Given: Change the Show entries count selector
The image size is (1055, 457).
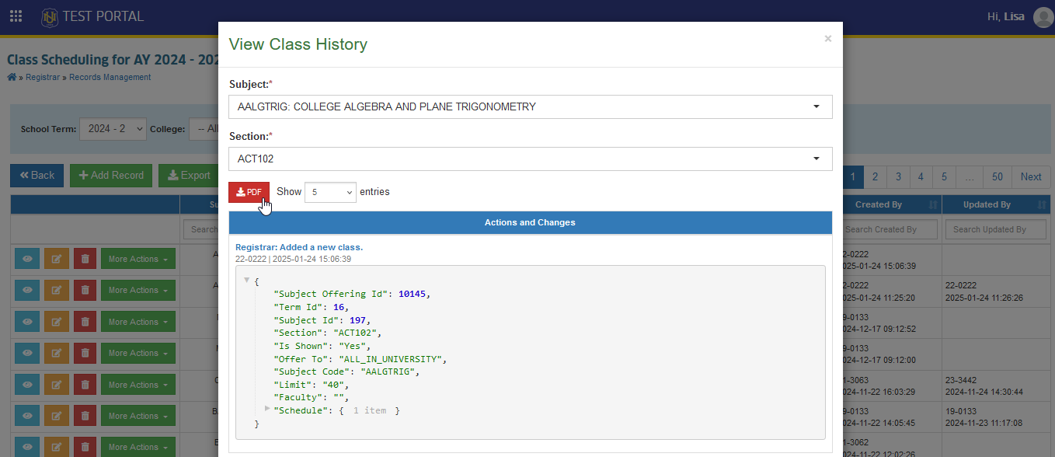Looking at the screenshot, I should click(x=330, y=192).
